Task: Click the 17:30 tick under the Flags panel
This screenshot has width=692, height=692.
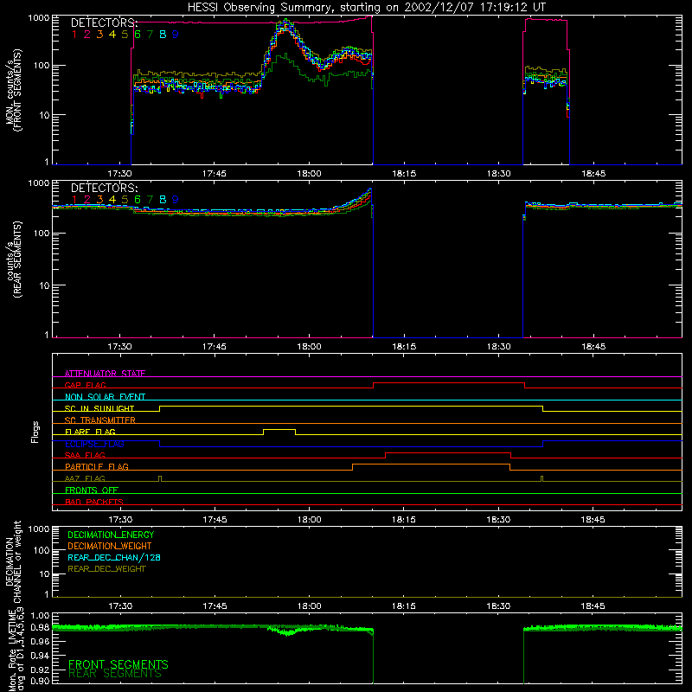Action: pos(120,520)
